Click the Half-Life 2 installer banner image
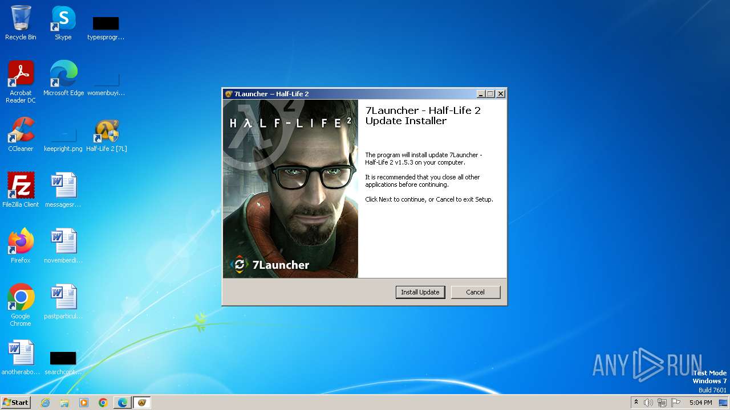The height and width of the screenshot is (410, 730). point(290,189)
